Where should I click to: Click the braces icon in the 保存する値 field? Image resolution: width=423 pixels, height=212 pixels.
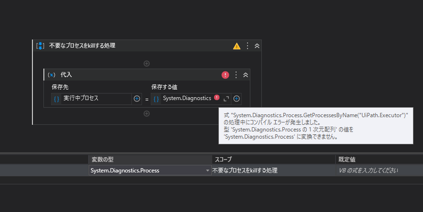coord(156,99)
